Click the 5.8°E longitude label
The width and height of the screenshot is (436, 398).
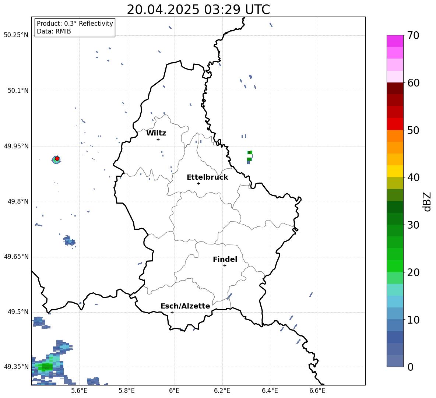coord(127,391)
